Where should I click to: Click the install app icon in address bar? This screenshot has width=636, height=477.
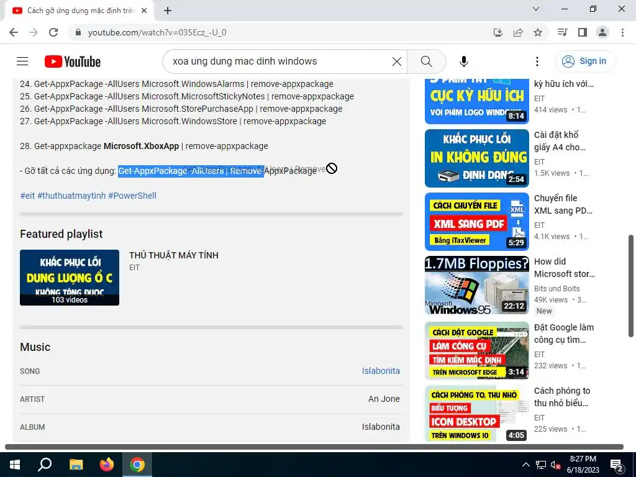pos(498,32)
